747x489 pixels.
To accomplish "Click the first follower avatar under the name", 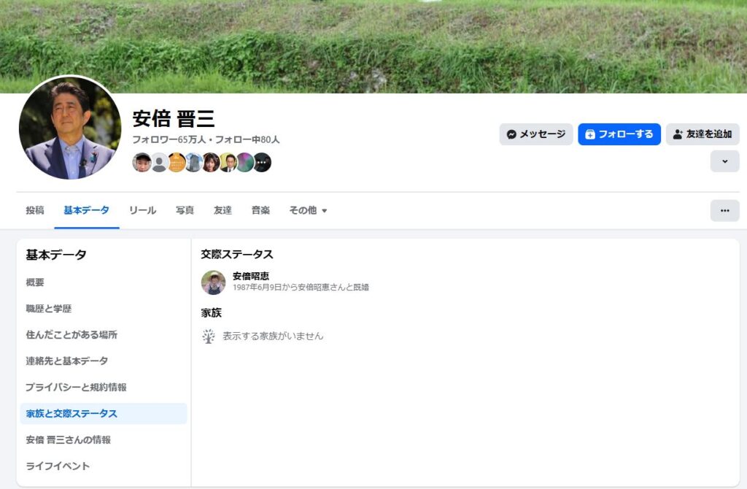I will (x=142, y=162).
